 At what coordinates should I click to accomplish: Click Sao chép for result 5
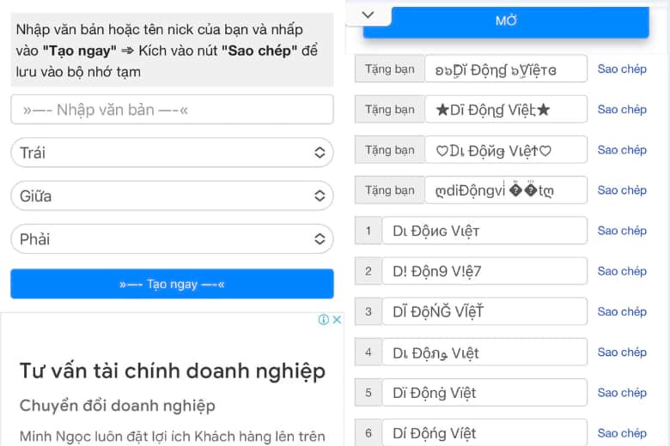tap(622, 393)
